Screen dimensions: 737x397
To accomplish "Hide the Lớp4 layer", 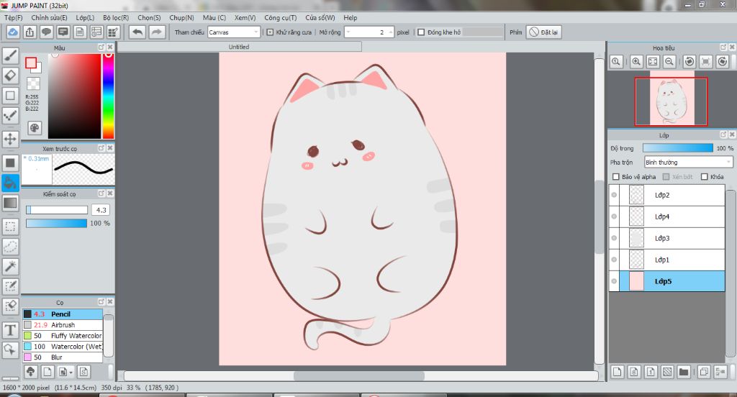I will point(614,216).
